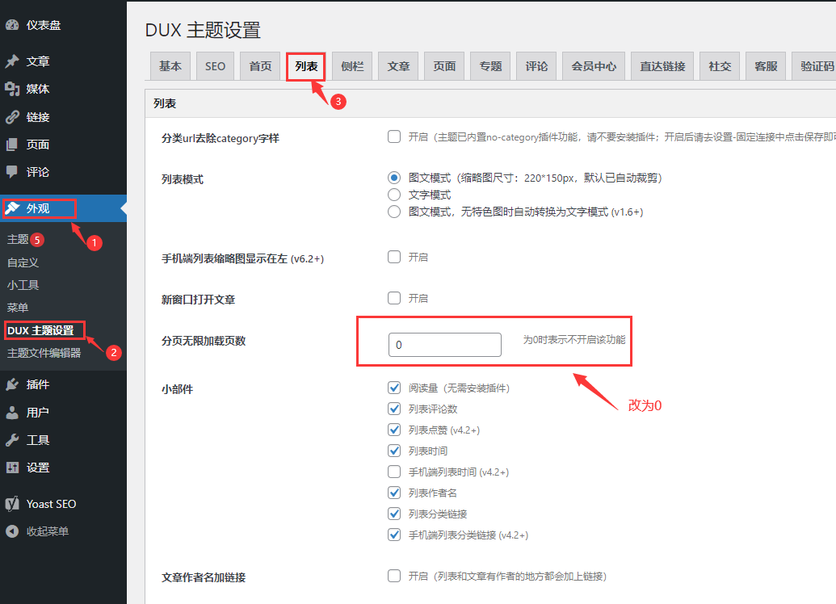Uncheck 手机端列表分类链接 (v4.2+) checkbox
Screen dimensions: 836x604
[394, 535]
